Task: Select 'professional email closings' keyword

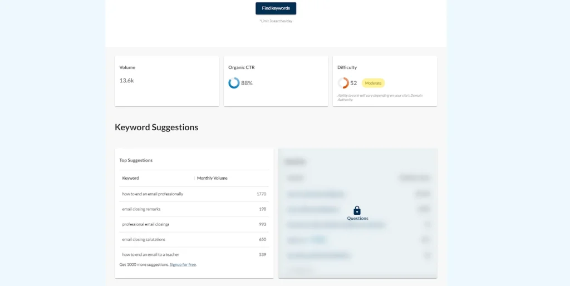Action: pyautogui.click(x=146, y=224)
